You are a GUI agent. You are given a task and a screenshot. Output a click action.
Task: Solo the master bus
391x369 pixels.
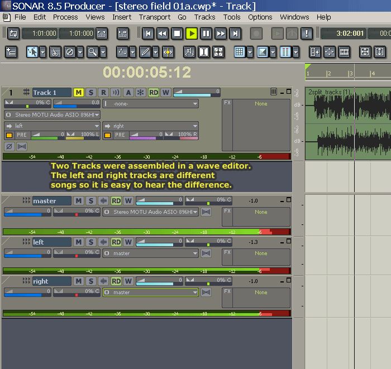point(91,201)
